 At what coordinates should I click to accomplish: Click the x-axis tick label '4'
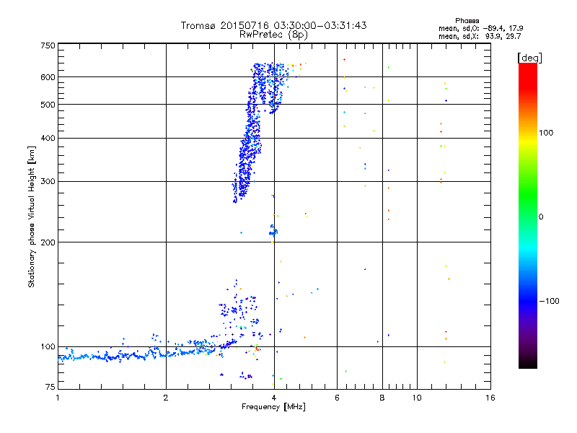(274, 398)
